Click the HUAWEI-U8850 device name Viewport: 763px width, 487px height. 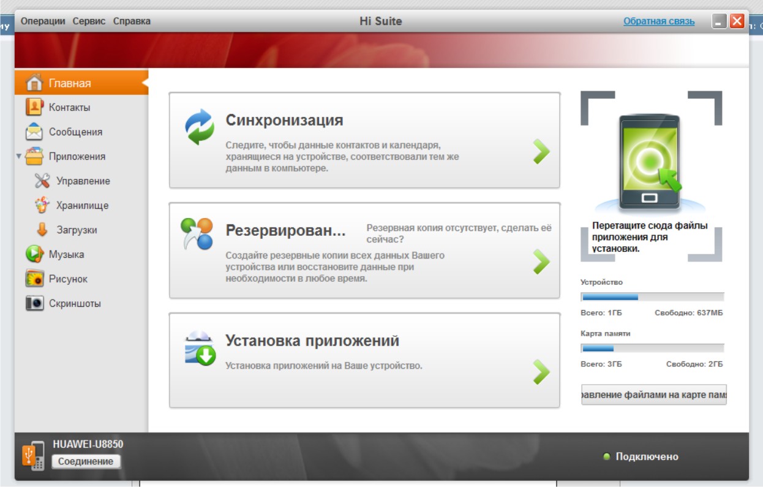coord(88,444)
